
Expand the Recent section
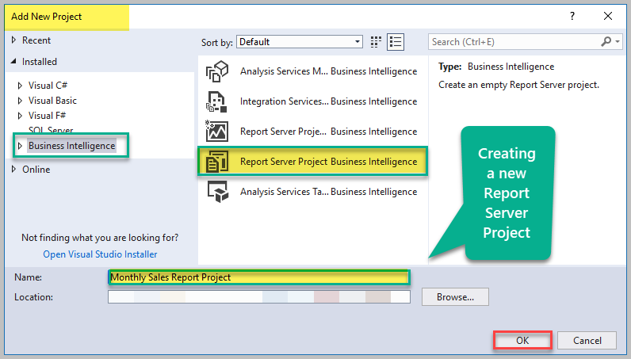click(x=13, y=40)
